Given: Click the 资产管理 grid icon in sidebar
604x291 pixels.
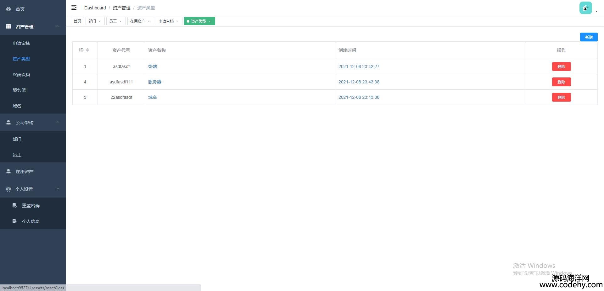Looking at the screenshot, I should click(8, 27).
